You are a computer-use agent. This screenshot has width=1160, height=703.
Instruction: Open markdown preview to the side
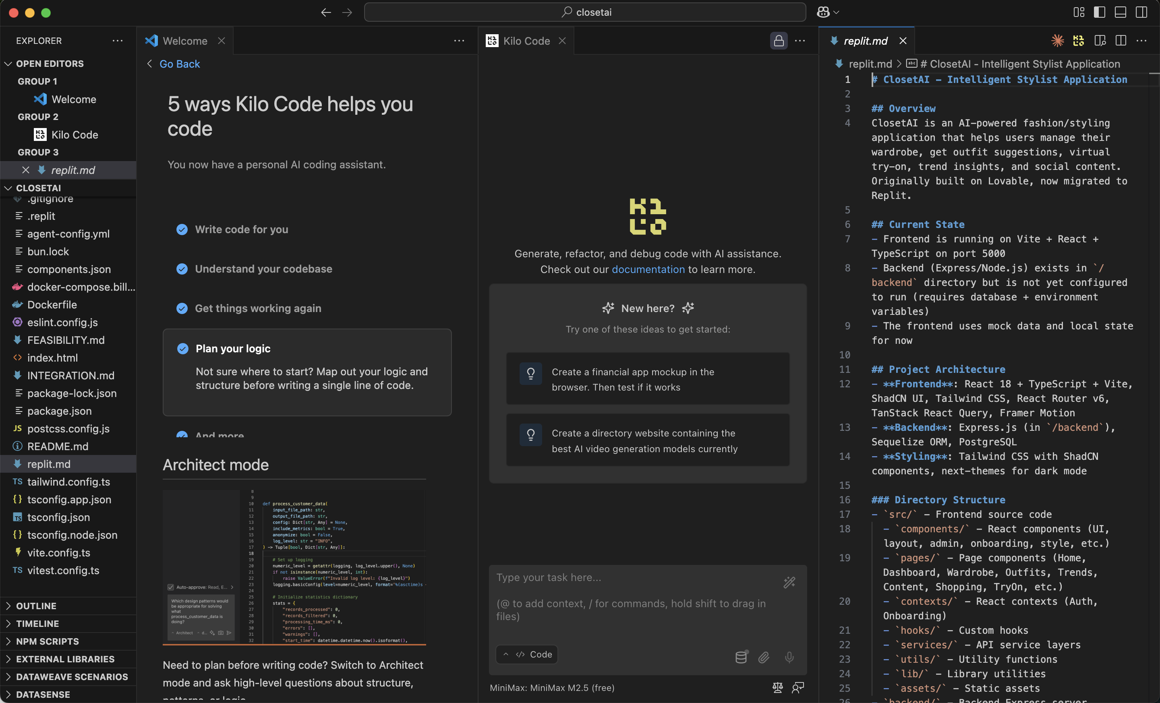[1100, 41]
